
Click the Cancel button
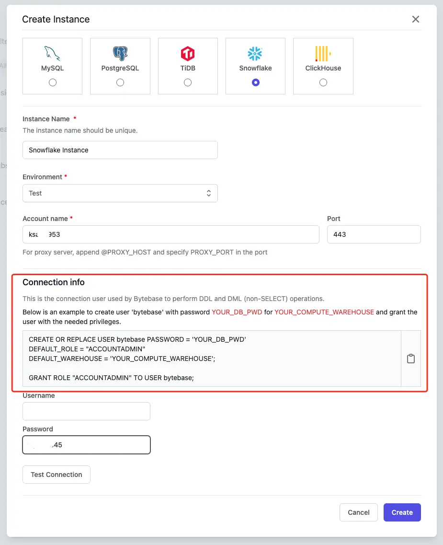pyautogui.click(x=359, y=512)
